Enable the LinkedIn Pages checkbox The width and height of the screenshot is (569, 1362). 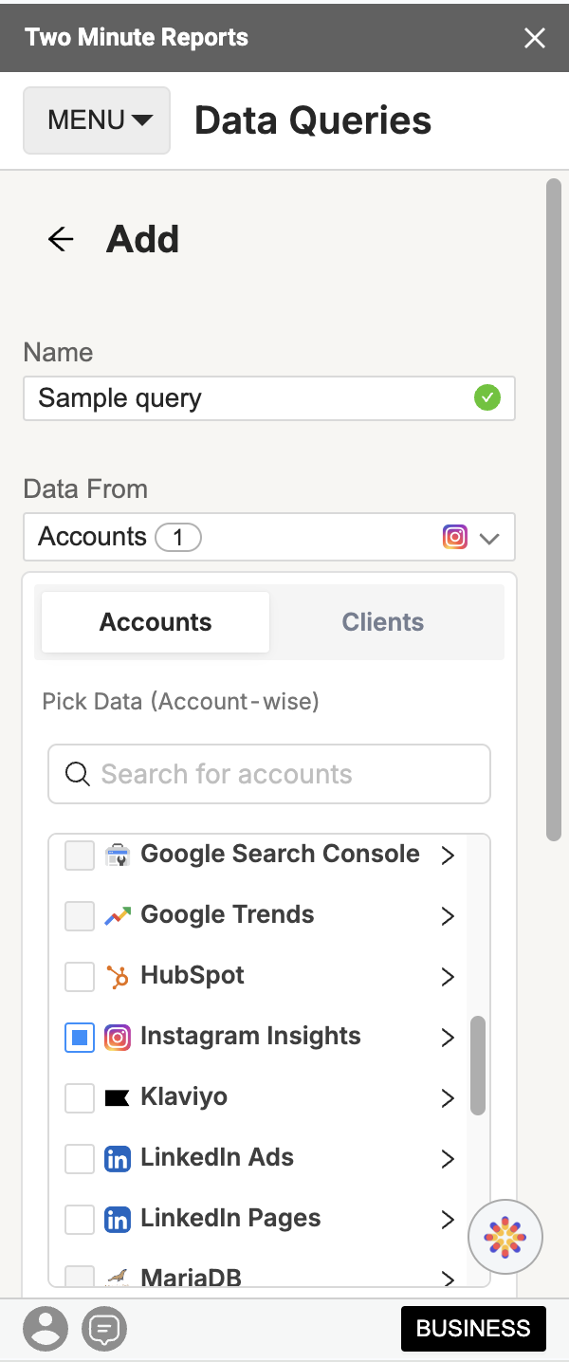click(80, 1219)
